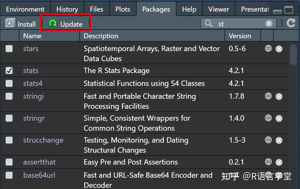Open the Install packages dialog
The width and height of the screenshot is (300, 189).
pos(20,24)
